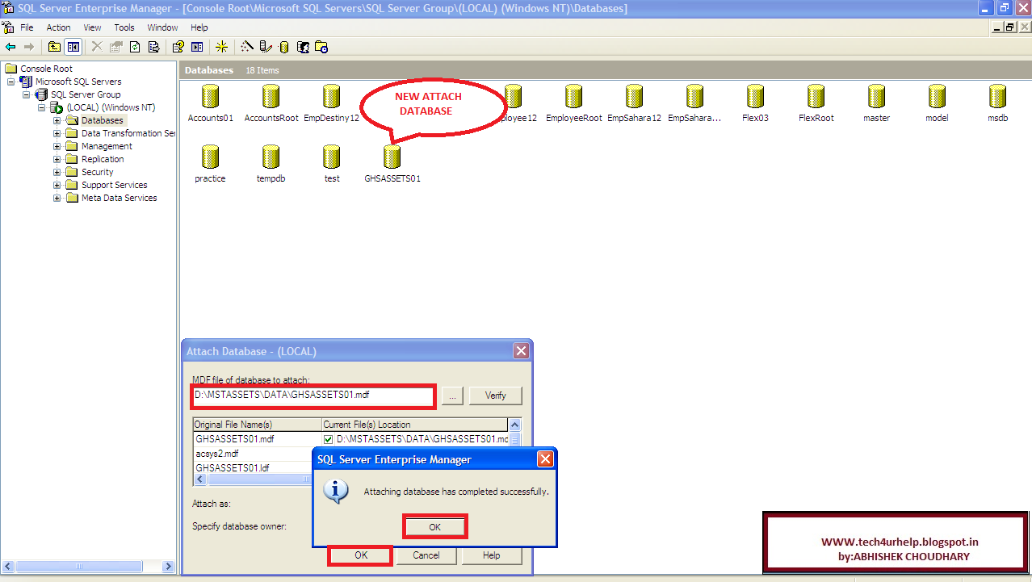This screenshot has width=1032, height=582.
Task: Select the master database icon
Action: coord(876,97)
